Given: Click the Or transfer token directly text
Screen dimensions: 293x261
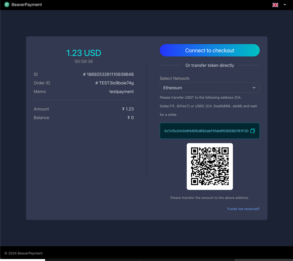Looking at the screenshot, I should (210, 65).
